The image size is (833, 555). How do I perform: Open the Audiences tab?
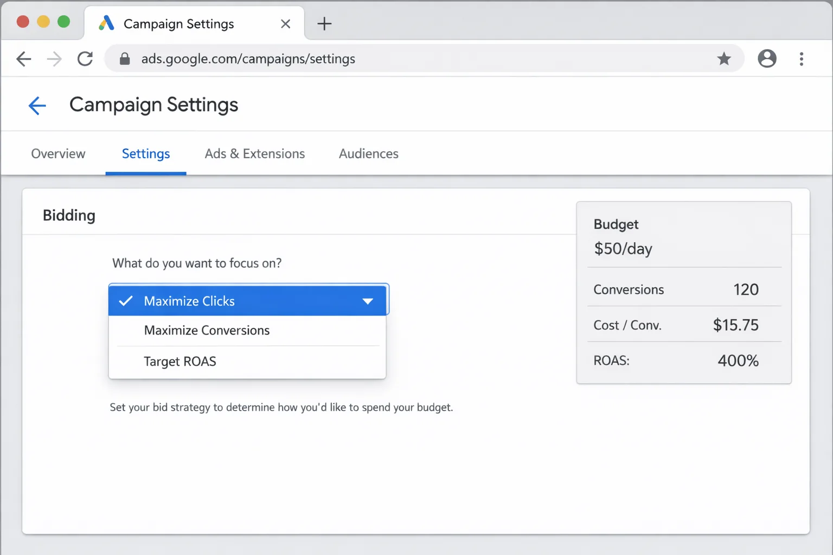pos(368,153)
